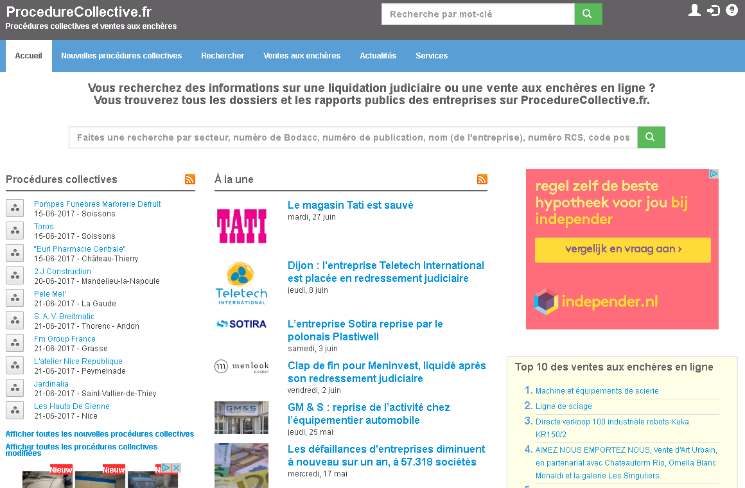Click icon beside Les Hauts De Sienne
745x488 pixels.
15,410
